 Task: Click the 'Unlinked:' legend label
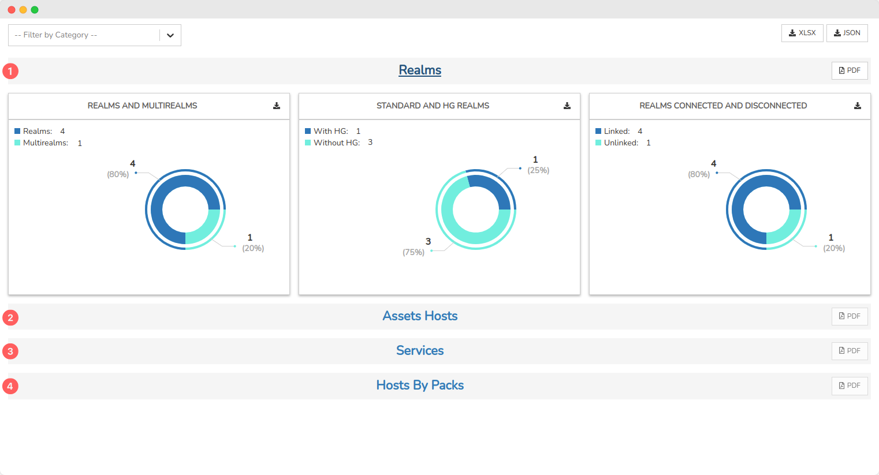pyautogui.click(x=621, y=143)
